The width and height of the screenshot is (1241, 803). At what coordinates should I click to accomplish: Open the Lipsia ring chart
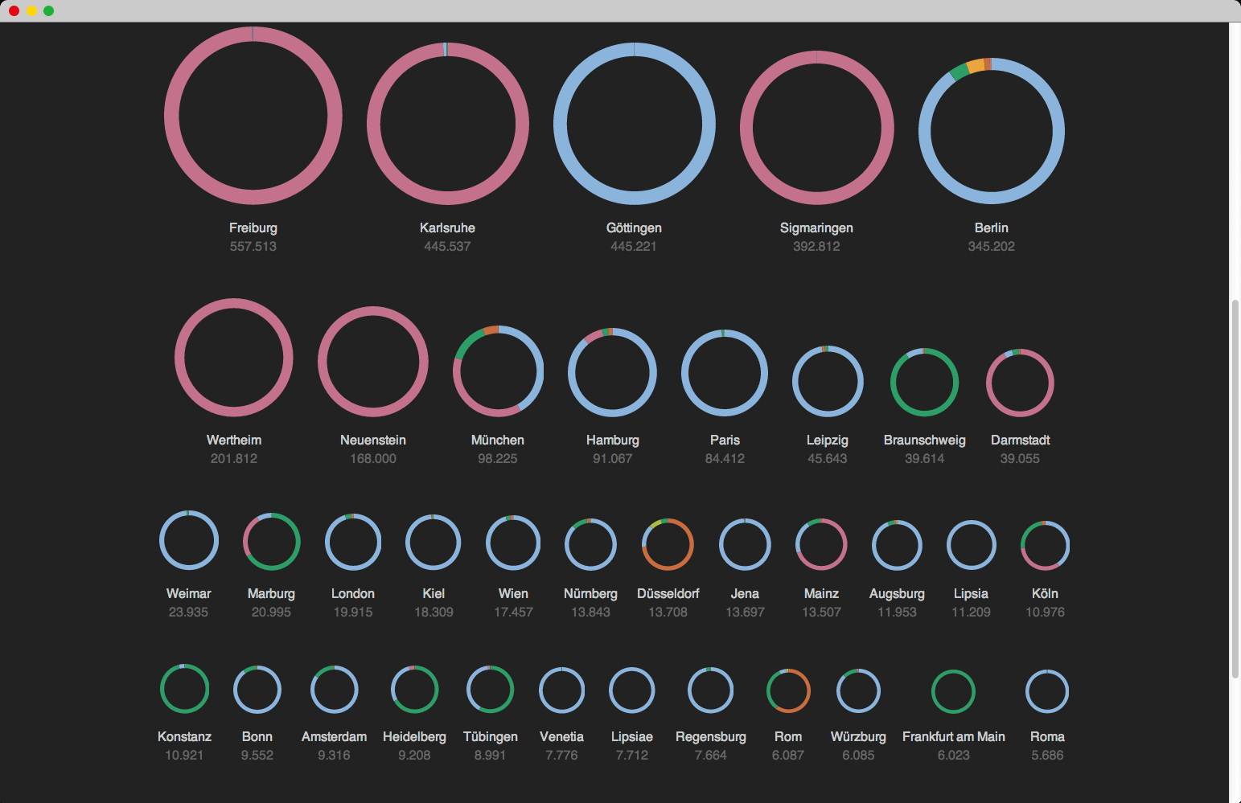[972, 545]
